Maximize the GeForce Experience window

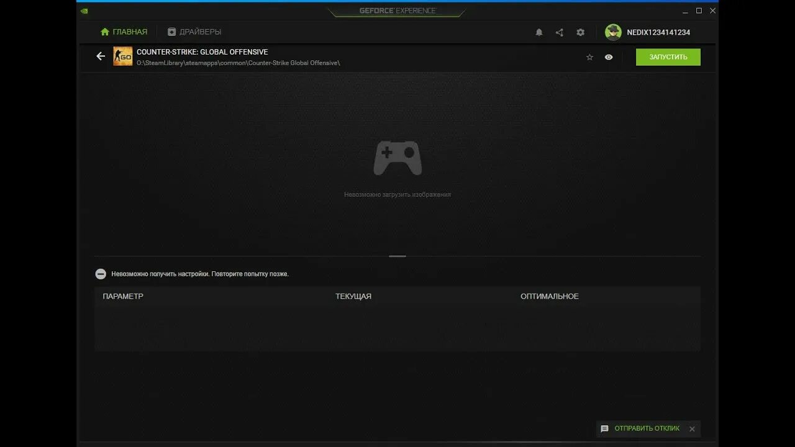[x=699, y=11]
